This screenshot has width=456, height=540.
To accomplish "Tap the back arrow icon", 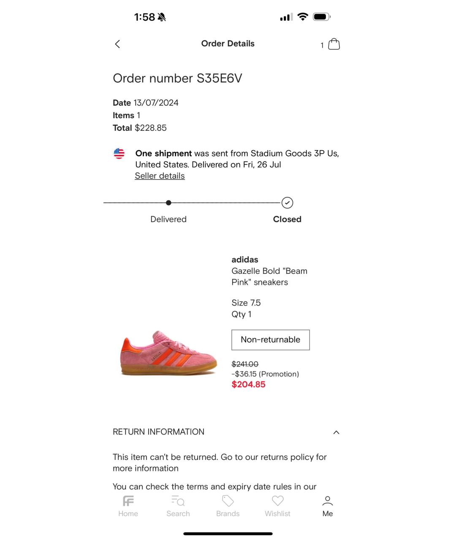I will point(117,44).
